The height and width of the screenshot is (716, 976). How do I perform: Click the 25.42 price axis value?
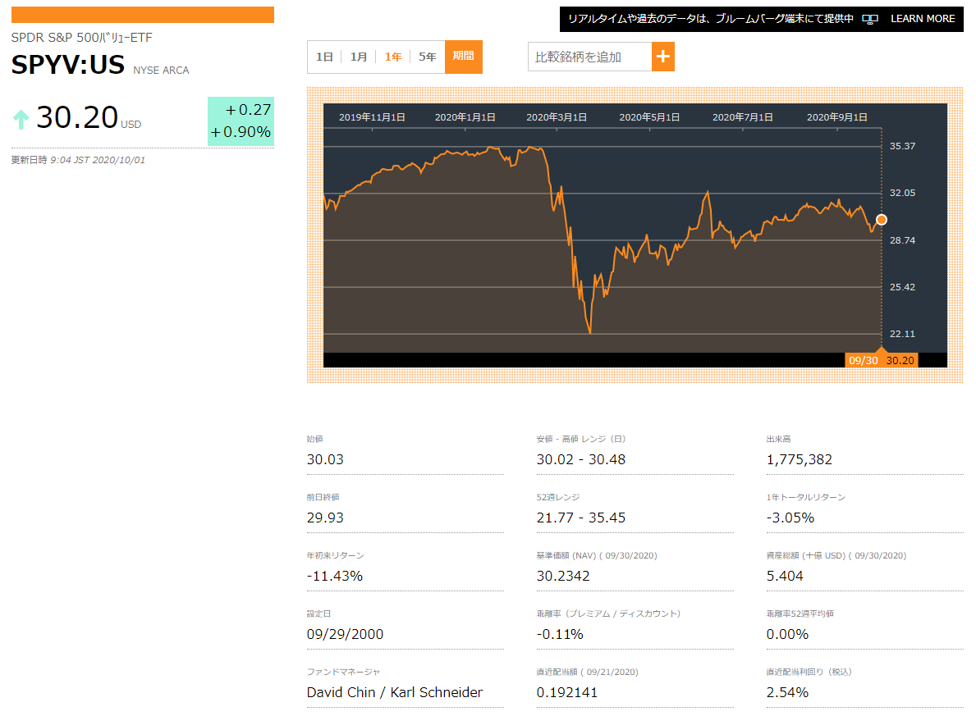[x=903, y=287]
